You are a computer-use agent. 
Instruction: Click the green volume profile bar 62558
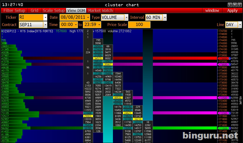coord(17,98)
